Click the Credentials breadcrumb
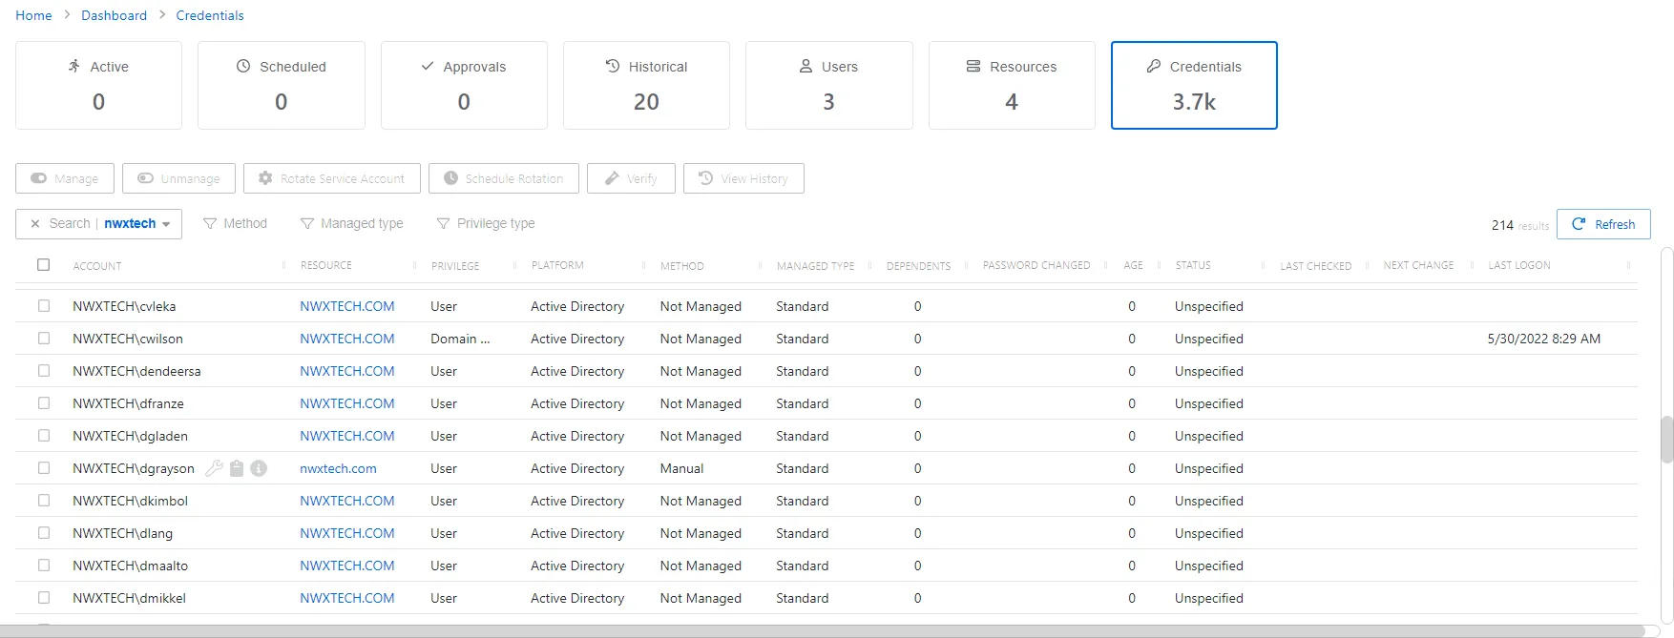The image size is (1674, 638). pos(210,15)
